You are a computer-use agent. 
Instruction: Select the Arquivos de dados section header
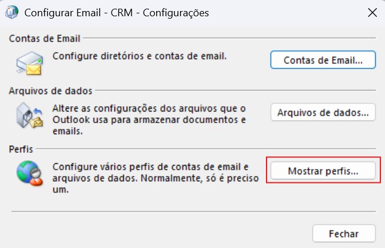click(51, 91)
